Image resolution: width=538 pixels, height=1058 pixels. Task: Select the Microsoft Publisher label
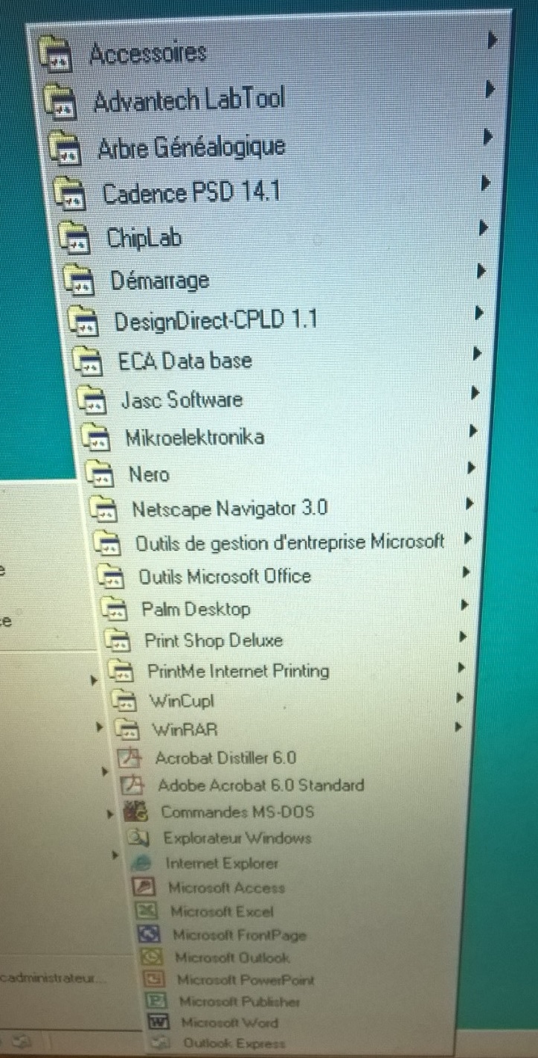click(240, 1002)
